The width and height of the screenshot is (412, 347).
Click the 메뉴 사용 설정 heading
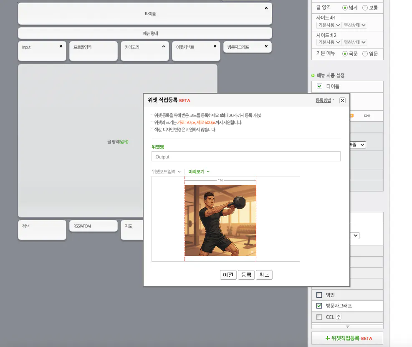331,76
